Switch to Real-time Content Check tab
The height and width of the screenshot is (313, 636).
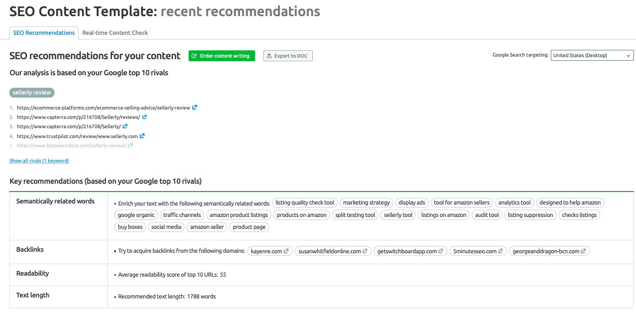click(x=115, y=33)
